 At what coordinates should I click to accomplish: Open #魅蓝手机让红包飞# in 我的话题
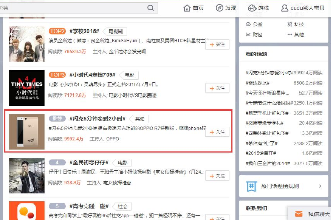pyautogui.click(x=267, y=113)
